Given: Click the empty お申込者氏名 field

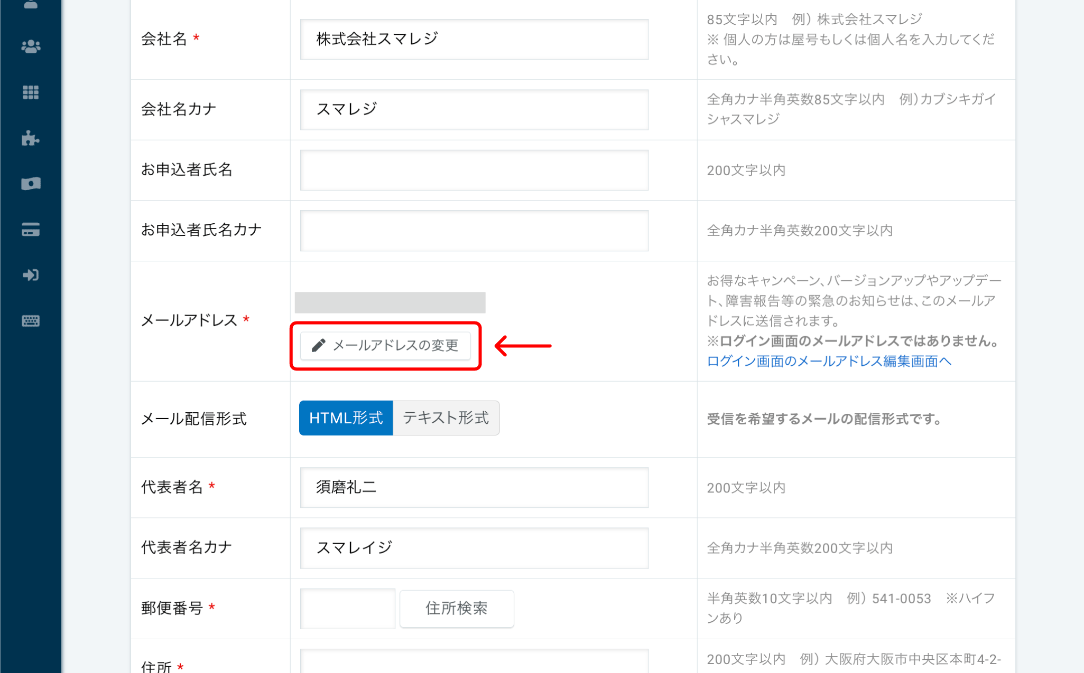Looking at the screenshot, I should coord(474,170).
